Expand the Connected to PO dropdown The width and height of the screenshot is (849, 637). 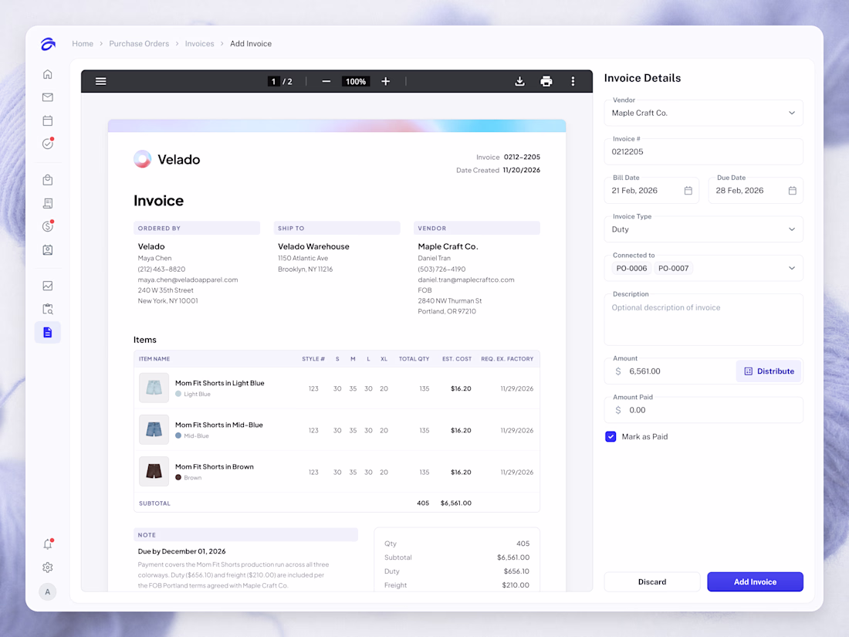(x=703, y=268)
